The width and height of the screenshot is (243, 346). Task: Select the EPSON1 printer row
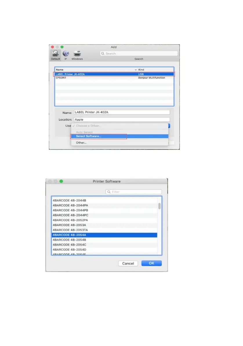[x=114, y=78]
